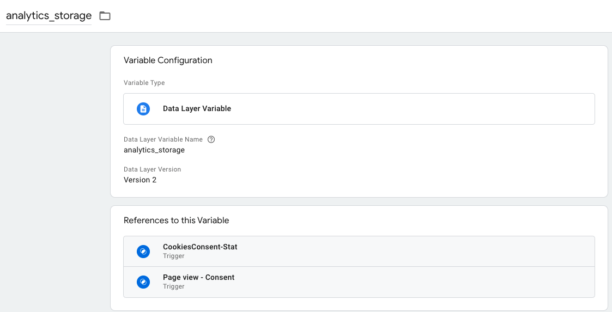The image size is (612, 312).
Task: Open the CookiesConsent-Stat trigger reference
Action: 200,247
